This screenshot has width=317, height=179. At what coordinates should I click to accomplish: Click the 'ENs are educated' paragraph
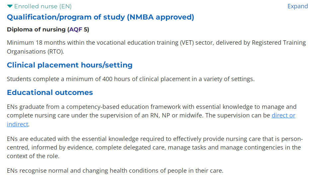coord(155,147)
